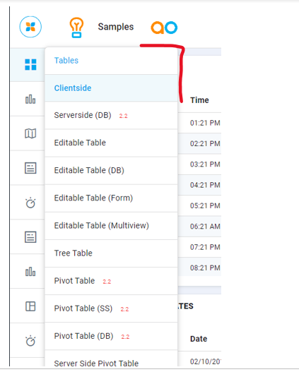
Task: Click the Tables menu heading
Action: tap(66, 61)
